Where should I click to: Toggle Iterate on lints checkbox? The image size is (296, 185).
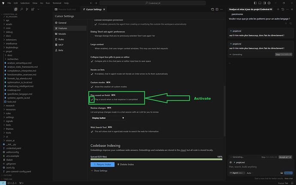92,74
